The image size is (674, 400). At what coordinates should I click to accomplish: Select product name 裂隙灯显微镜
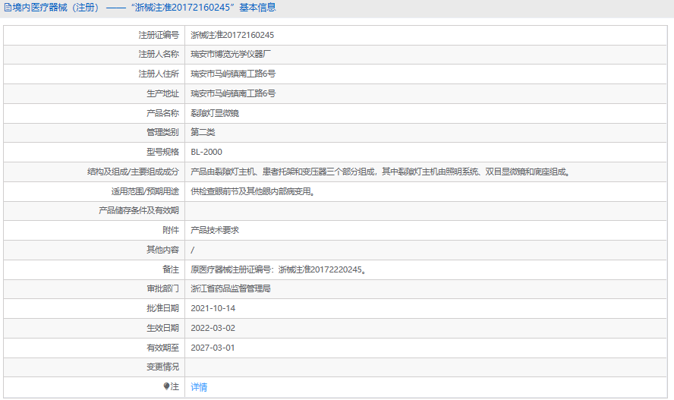[x=215, y=113]
